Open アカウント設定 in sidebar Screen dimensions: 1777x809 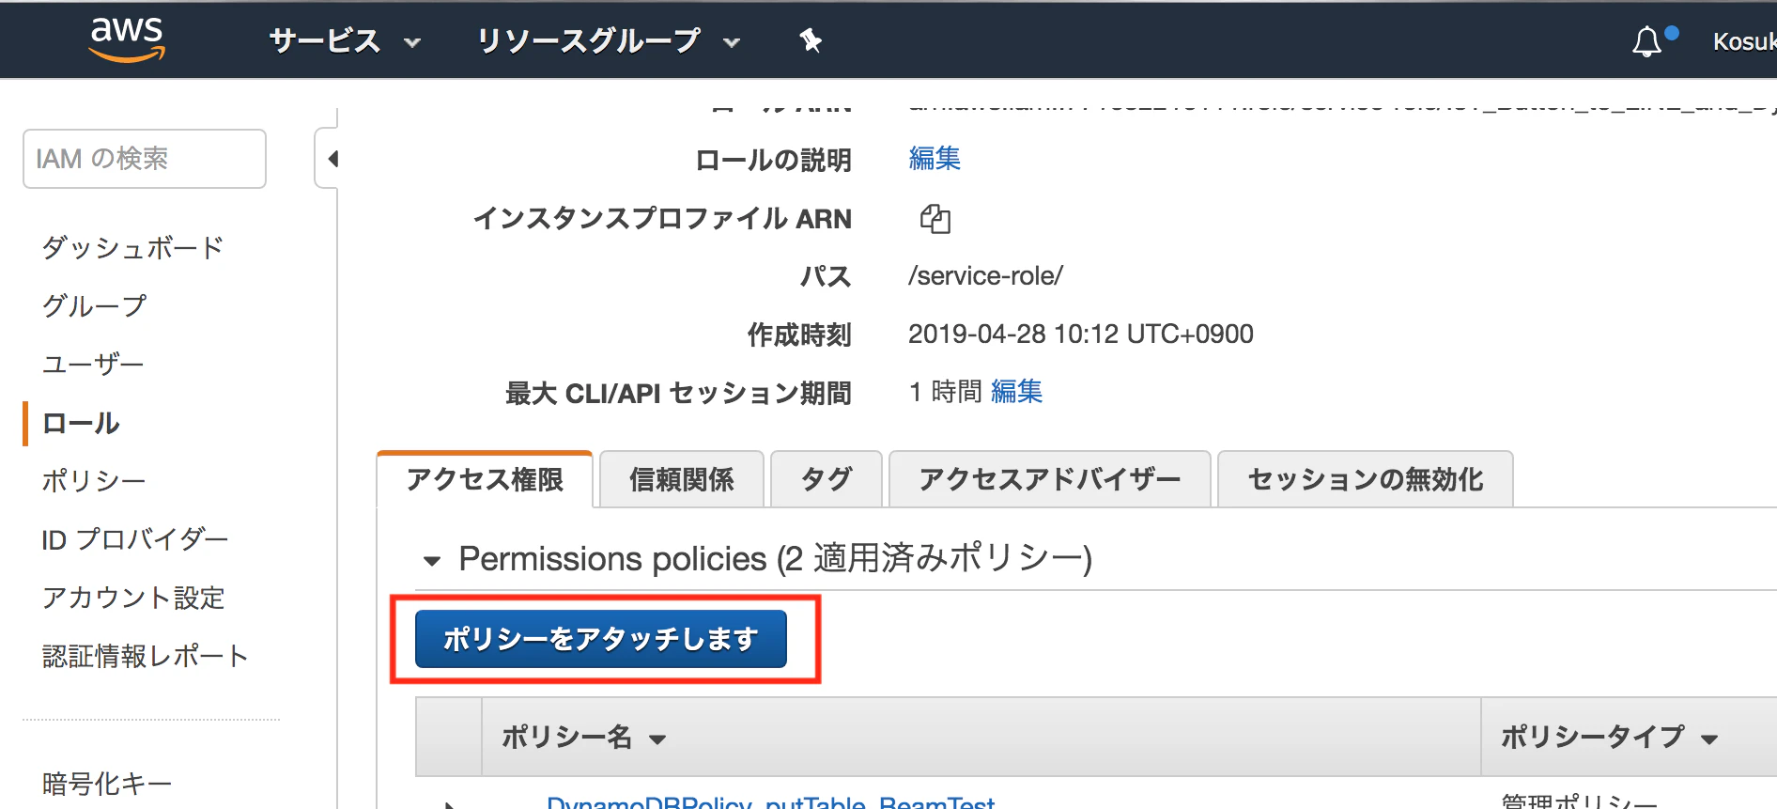[x=133, y=598]
